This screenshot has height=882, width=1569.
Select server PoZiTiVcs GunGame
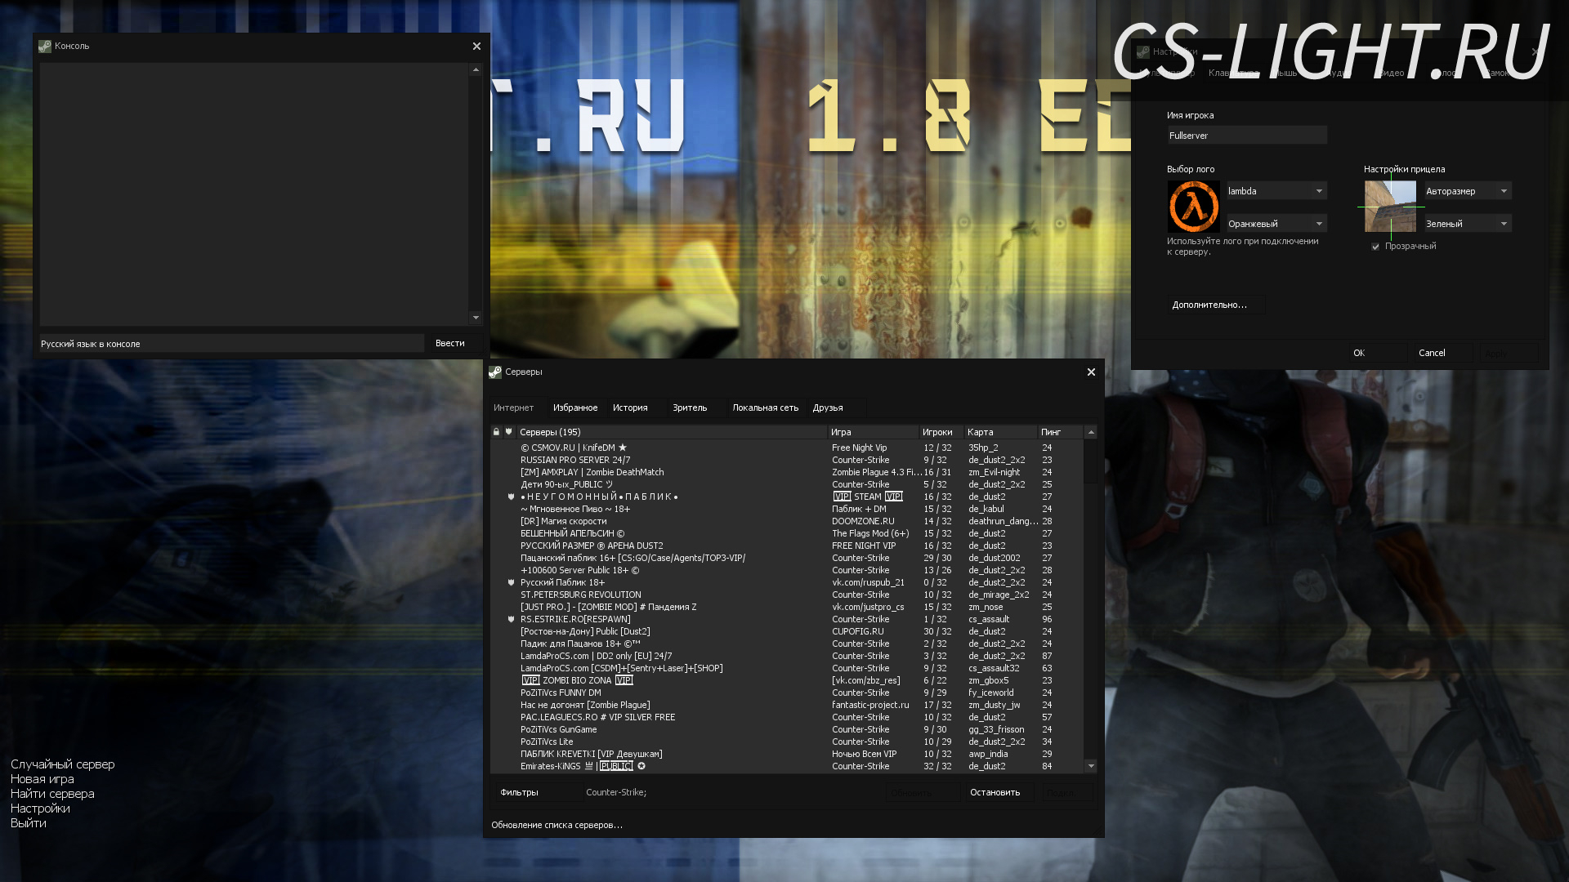787,729
